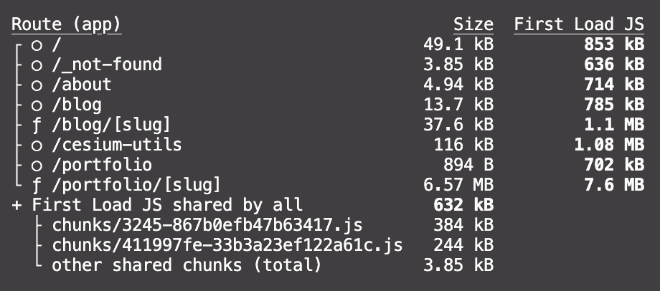660x291 pixels.
Task: Click the 632 kB shared total value
Action: coord(463,205)
